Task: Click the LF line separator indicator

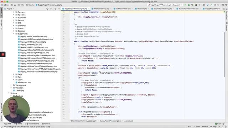Action: pyautogui.click(x=193, y=127)
